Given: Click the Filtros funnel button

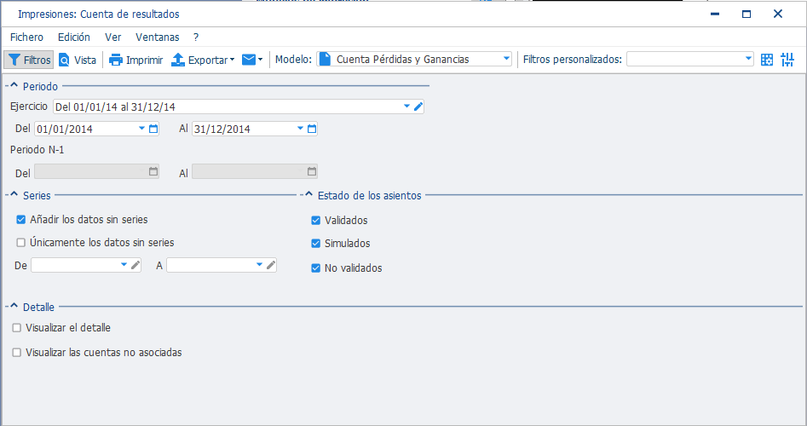Looking at the screenshot, I should coord(29,60).
